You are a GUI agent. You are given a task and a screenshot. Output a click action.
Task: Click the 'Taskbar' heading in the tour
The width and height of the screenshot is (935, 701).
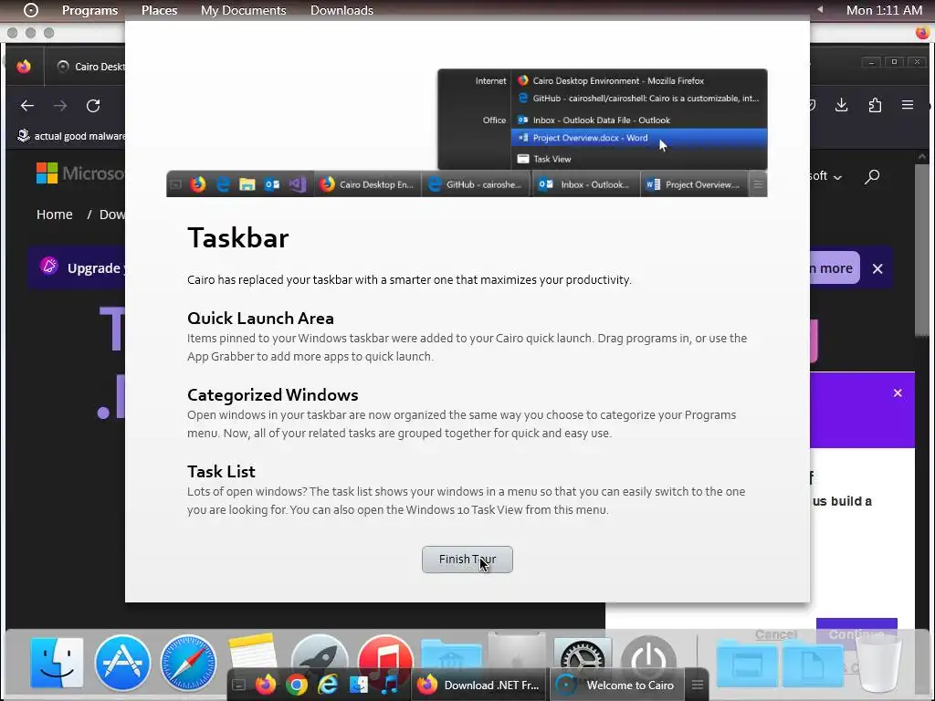tap(238, 237)
